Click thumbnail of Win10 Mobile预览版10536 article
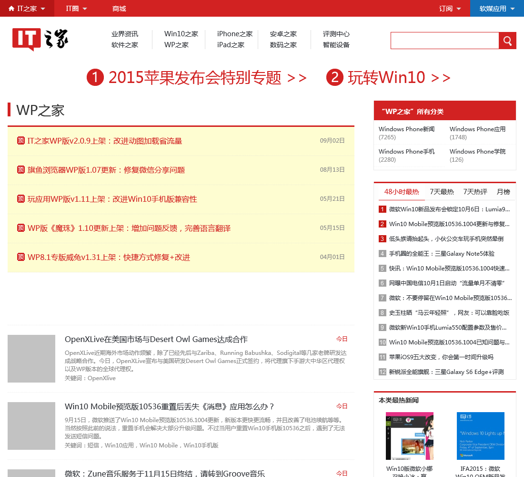 click(x=31, y=426)
